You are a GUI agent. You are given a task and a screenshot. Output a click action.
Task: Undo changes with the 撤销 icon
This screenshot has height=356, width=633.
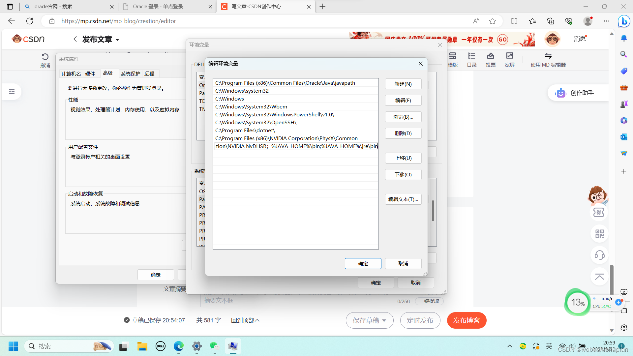point(45,59)
